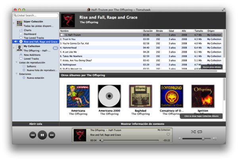Click the track list vertical scrollbar
Image resolution: width=238 pixels, height=161 pixels.
coord(224,44)
